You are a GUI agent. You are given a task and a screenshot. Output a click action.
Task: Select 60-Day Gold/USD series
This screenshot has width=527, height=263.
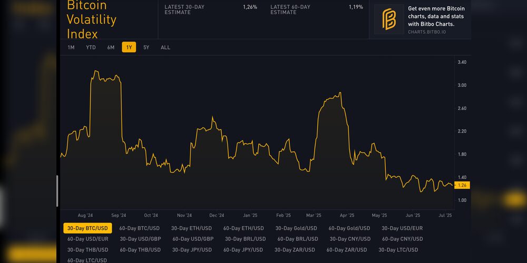point(349,228)
